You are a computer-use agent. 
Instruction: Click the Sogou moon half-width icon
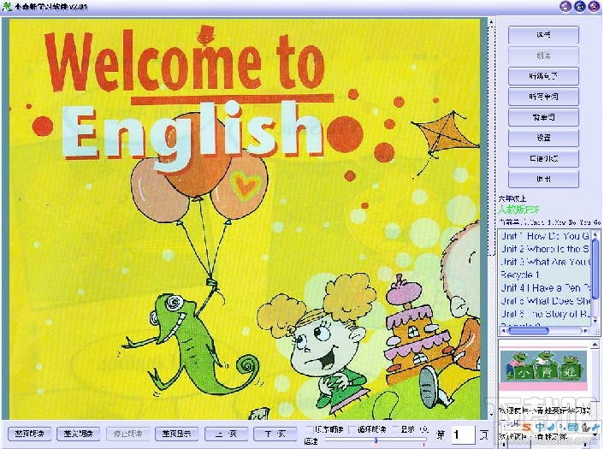[552, 427]
